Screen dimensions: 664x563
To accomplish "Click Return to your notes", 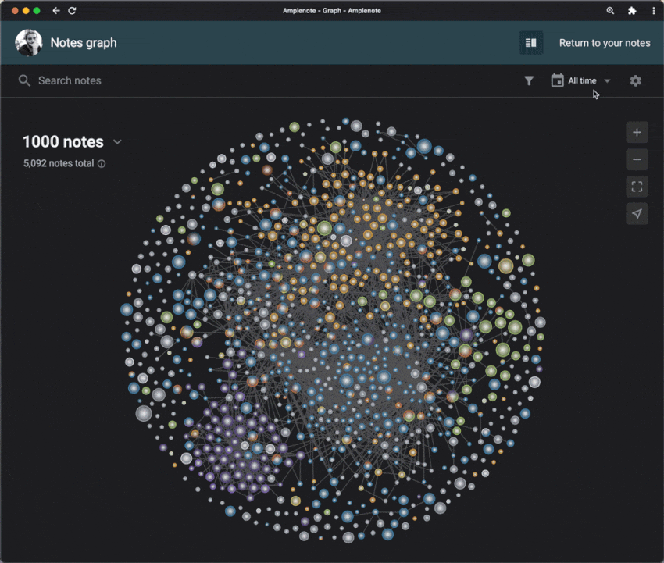I will click(605, 43).
